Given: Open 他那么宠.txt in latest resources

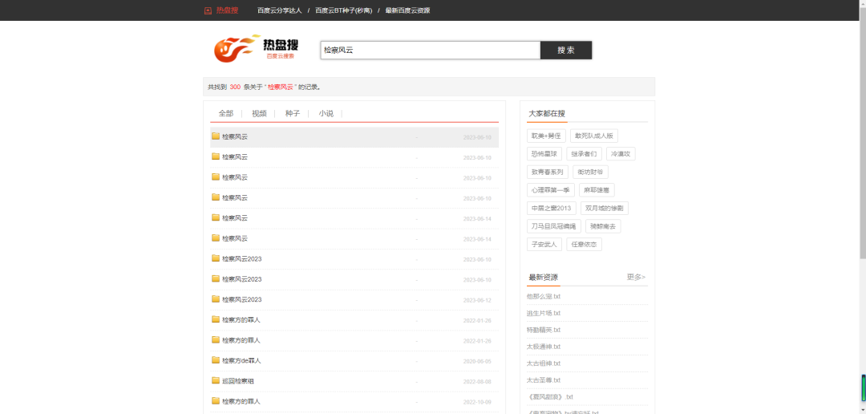Looking at the screenshot, I should tap(544, 296).
